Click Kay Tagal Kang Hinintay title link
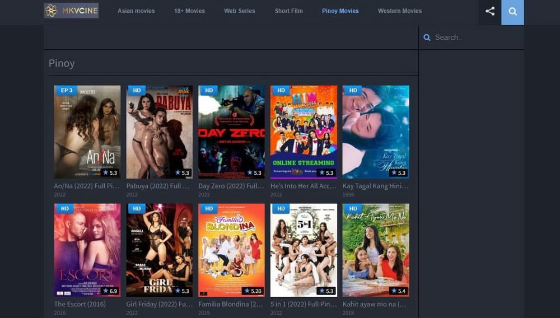Viewport: 560px width, 318px height. (375, 186)
